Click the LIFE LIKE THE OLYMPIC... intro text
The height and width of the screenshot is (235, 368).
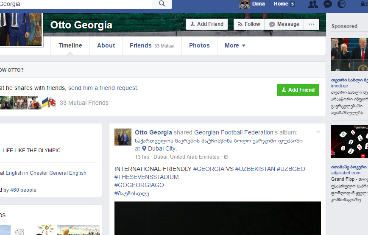click(x=33, y=151)
